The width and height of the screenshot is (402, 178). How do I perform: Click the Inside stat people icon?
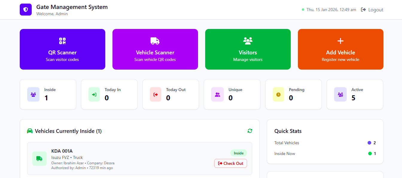pyautogui.click(x=33, y=94)
